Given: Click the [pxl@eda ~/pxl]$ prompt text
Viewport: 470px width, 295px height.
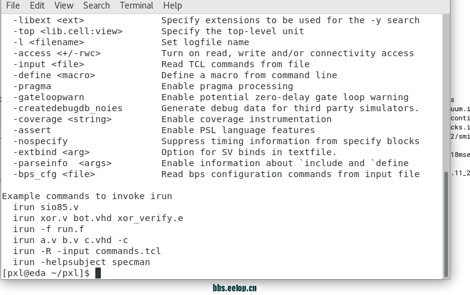Looking at the screenshot, I should click(x=46, y=273).
